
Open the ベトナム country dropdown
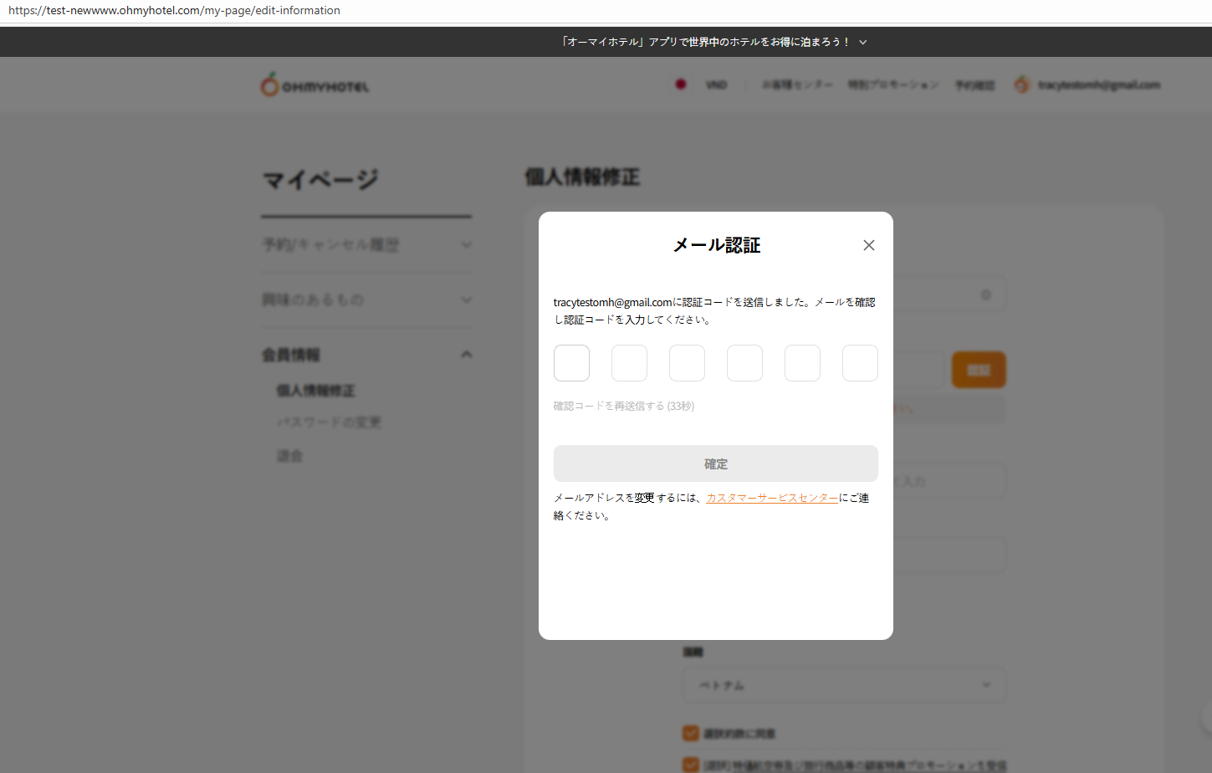point(844,685)
